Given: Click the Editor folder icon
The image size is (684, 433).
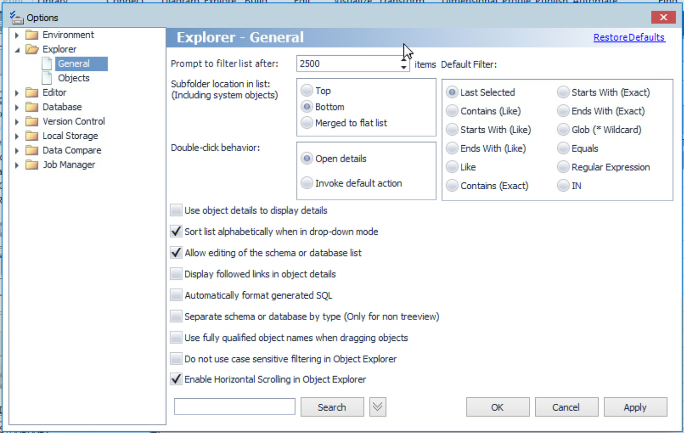Looking at the screenshot, I should tap(31, 92).
